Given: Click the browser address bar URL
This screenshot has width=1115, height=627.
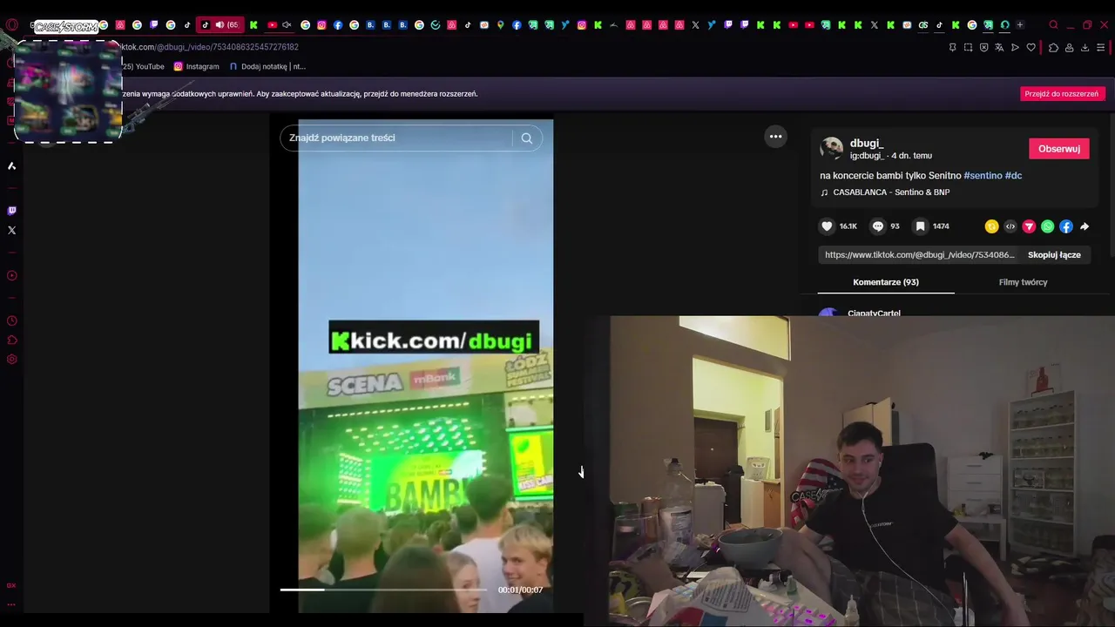Looking at the screenshot, I should (x=209, y=47).
